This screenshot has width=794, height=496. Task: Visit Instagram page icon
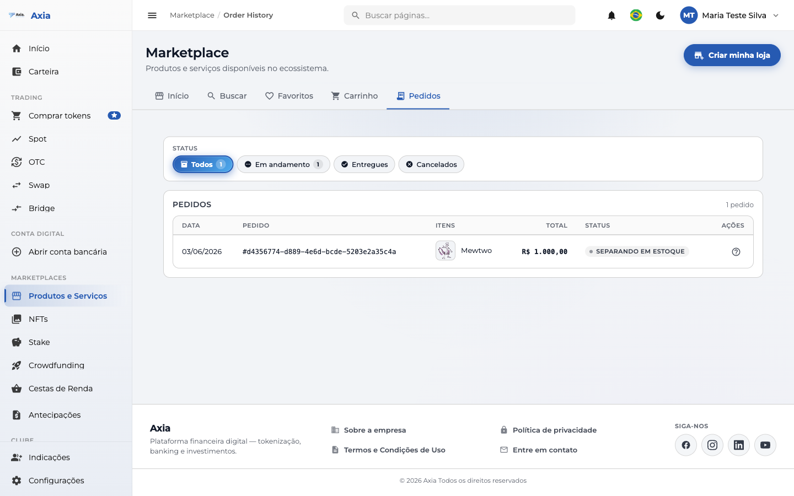[x=712, y=445]
